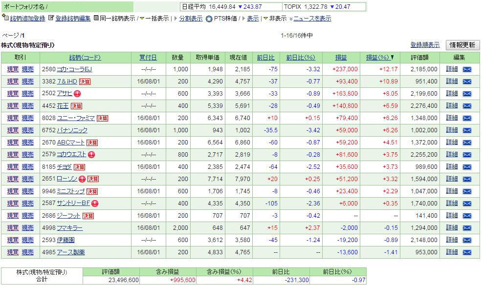Image resolution: width=482 pixels, height=286 pixels.
Task: Click the 決算 badge next to ABCマート
Action: [92, 143]
